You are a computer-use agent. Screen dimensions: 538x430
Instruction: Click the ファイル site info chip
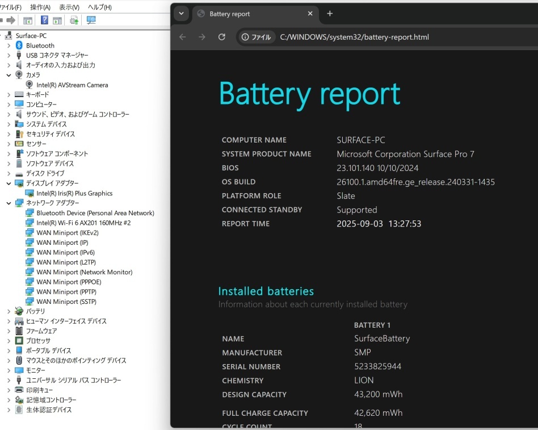257,37
